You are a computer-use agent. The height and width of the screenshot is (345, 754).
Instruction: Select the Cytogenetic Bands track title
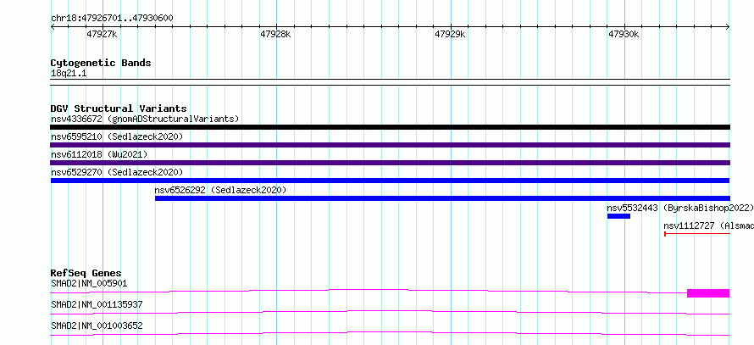[x=101, y=63]
